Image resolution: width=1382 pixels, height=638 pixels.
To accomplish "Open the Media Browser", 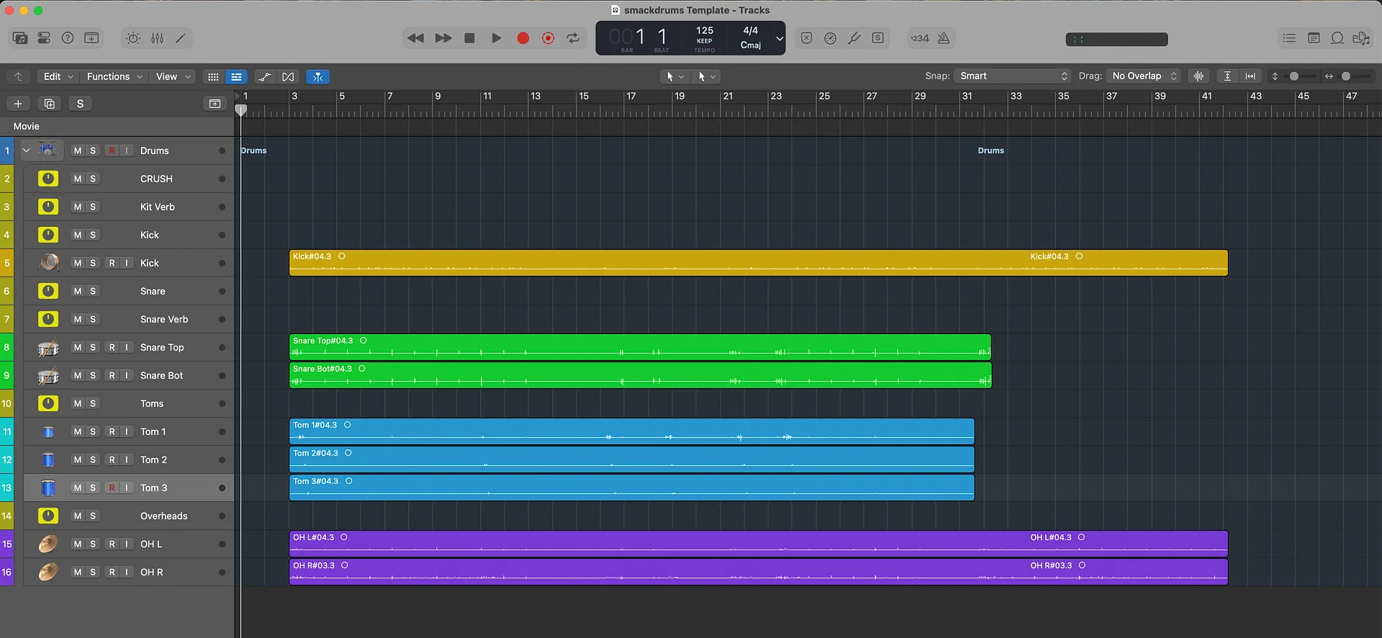I will (x=1361, y=38).
